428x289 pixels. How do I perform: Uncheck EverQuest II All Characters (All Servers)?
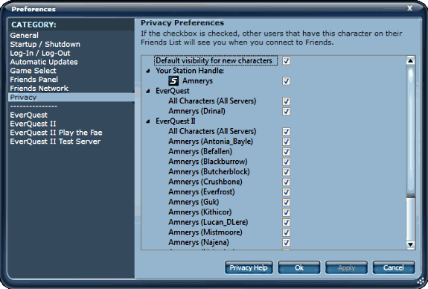click(x=286, y=131)
